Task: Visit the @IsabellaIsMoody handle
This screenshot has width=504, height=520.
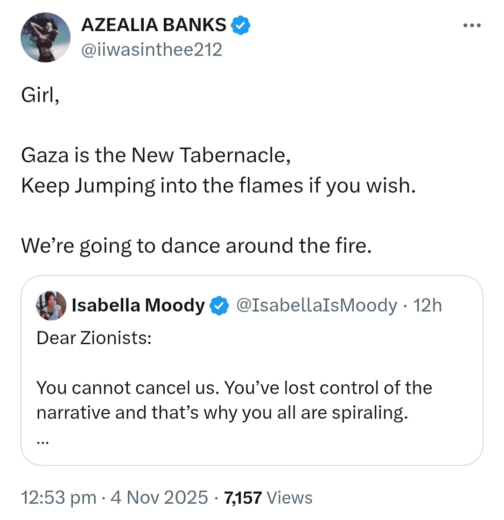Action: (316, 305)
